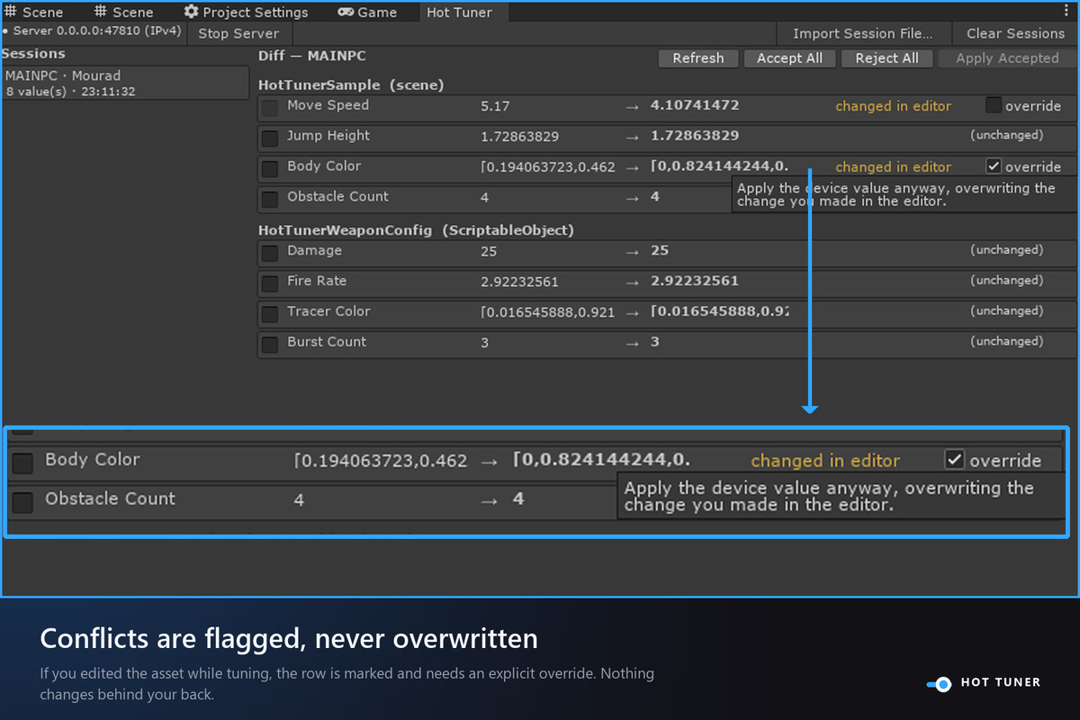Viewport: 1080px width, 720px height.
Task: Click the Accept All button
Action: point(789,58)
